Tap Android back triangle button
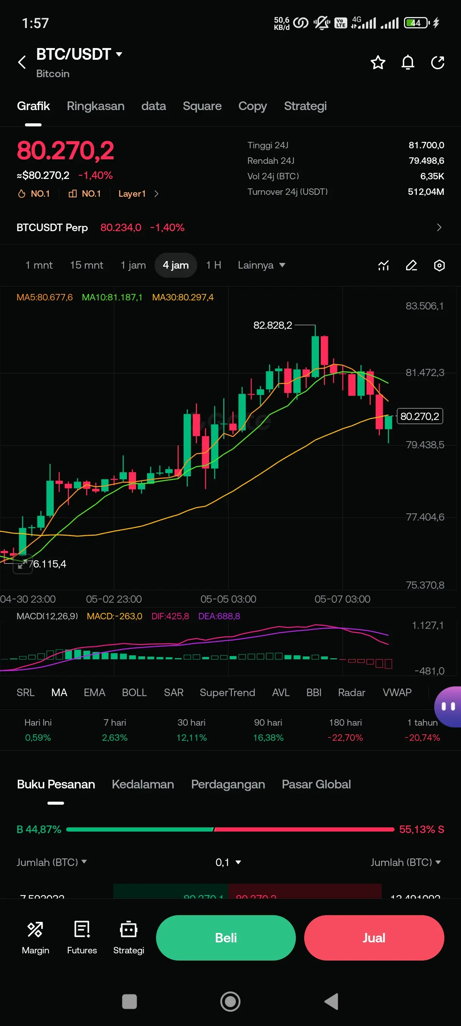 tap(331, 1001)
